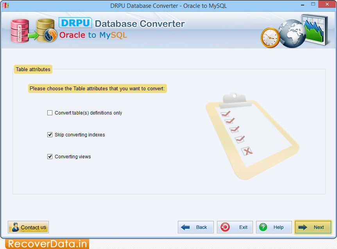Close the DRPU Database Converter window
This screenshot has height=249, width=337.
(327, 4)
